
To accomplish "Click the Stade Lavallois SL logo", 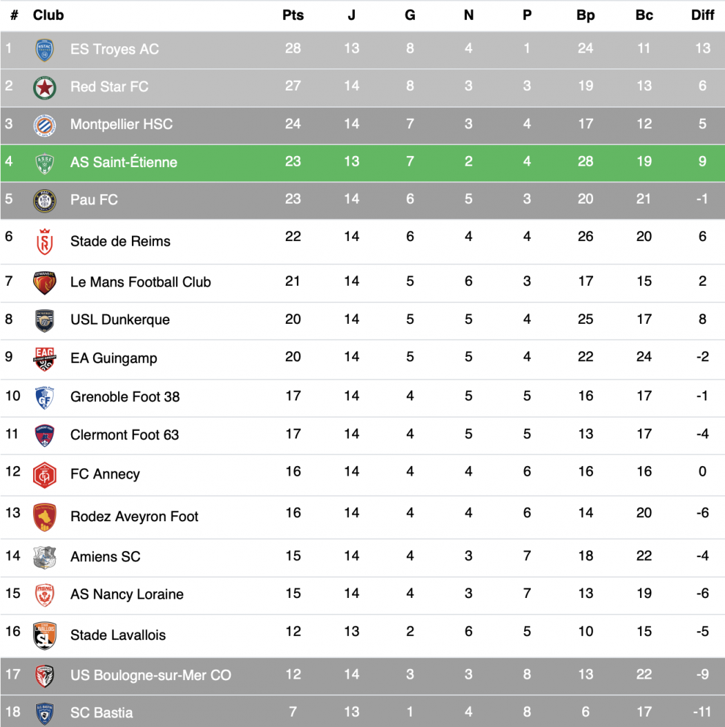I will (45, 635).
